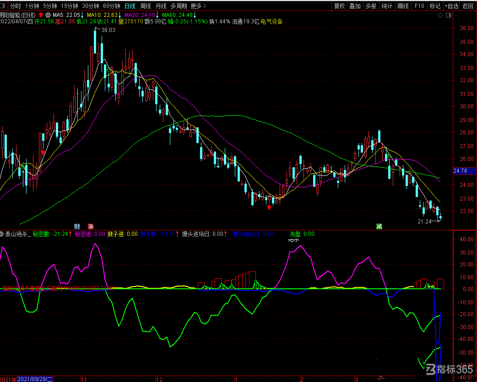Click the 财 financial info marker

(x=77, y=226)
